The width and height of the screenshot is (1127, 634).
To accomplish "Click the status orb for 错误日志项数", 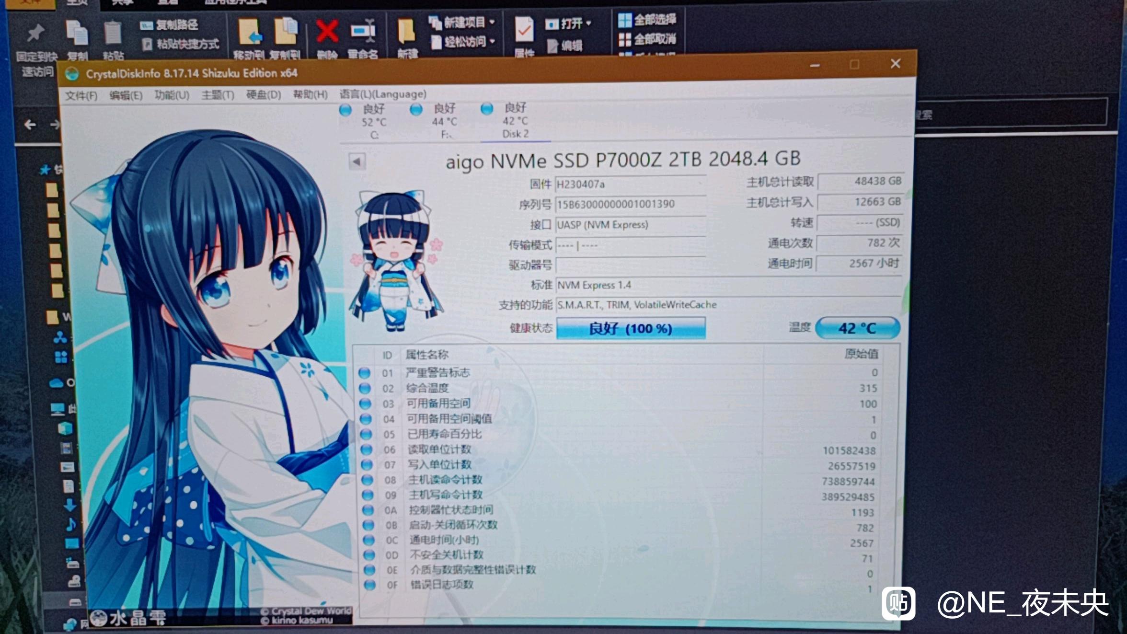I will [369, 585].
